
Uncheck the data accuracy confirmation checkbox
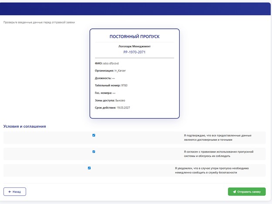coord(94,135)
